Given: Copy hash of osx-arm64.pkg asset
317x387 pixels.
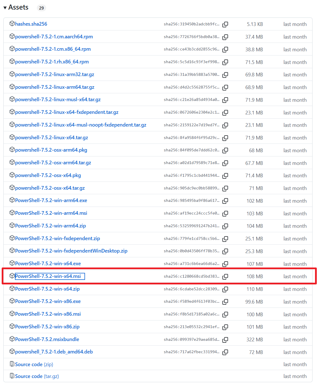Looking at the screenshot, I should point(225,151).
